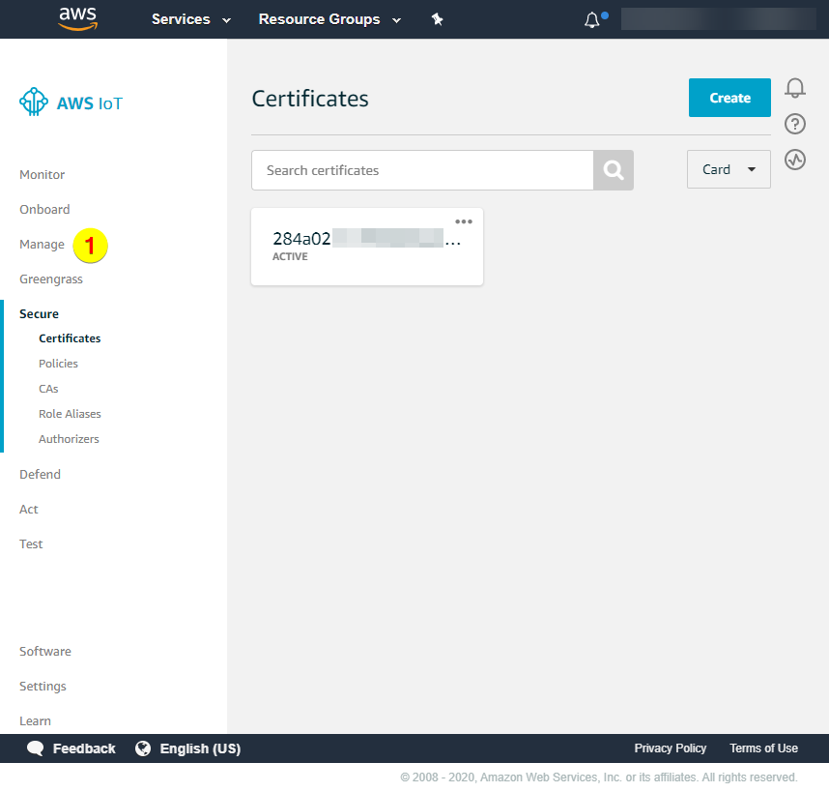Click the Feedback button in footer
This screenshot has width=829, height=792.
[71, 748]
